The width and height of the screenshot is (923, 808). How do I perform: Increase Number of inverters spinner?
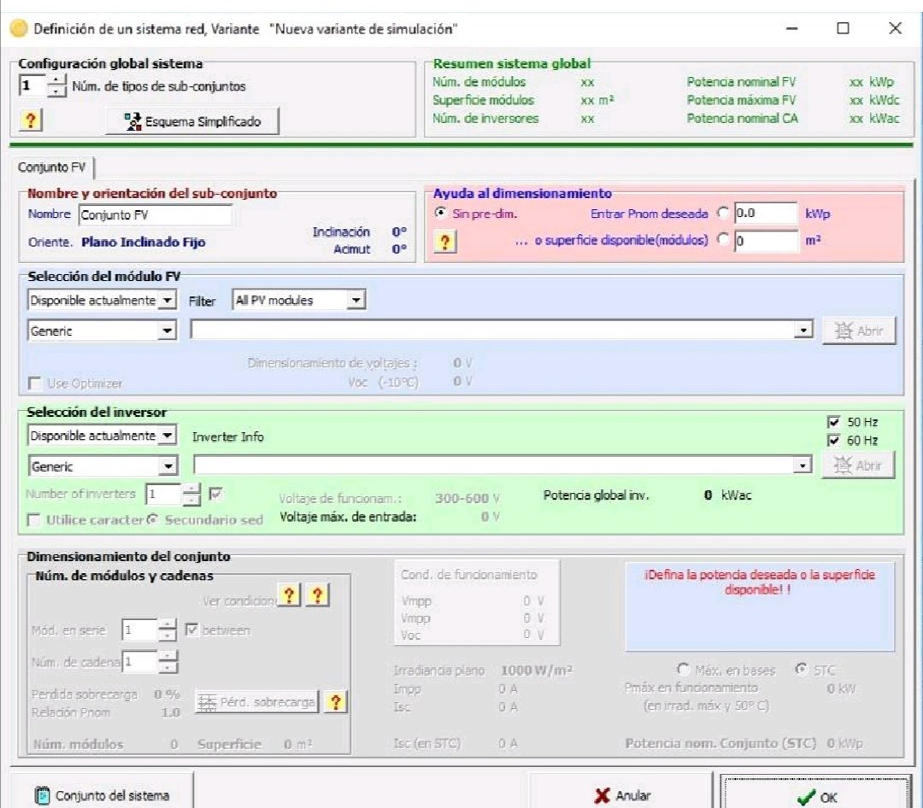[191, 489]
